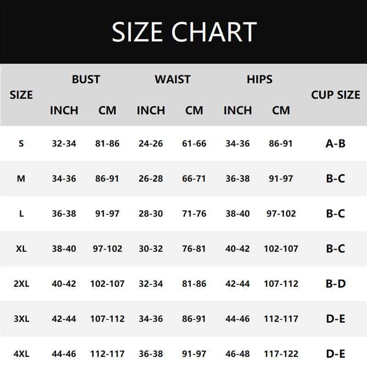Select the S size row label
367x367 pixels.
coord(21,144)
